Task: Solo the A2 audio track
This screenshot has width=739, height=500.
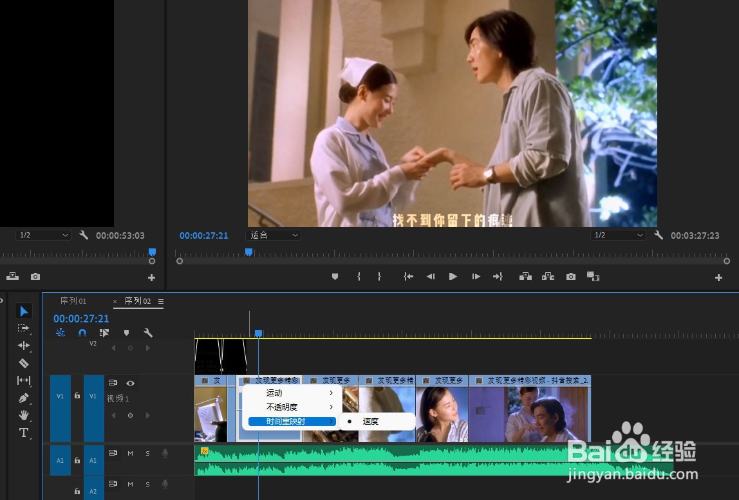Action: 147,484
